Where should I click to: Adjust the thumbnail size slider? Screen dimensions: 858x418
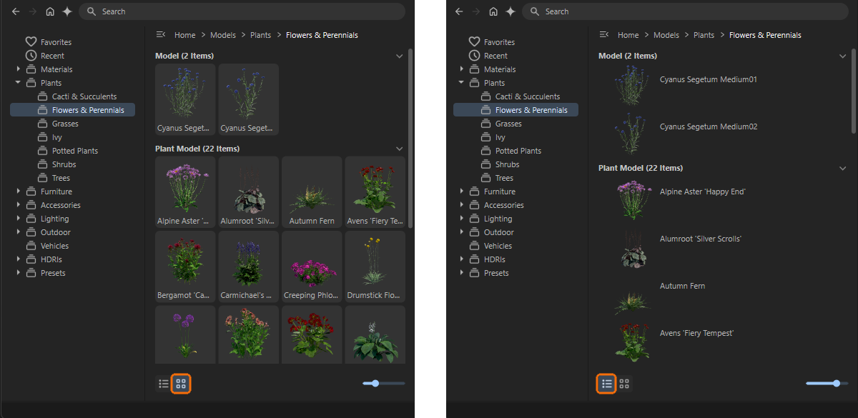(374, 383)
